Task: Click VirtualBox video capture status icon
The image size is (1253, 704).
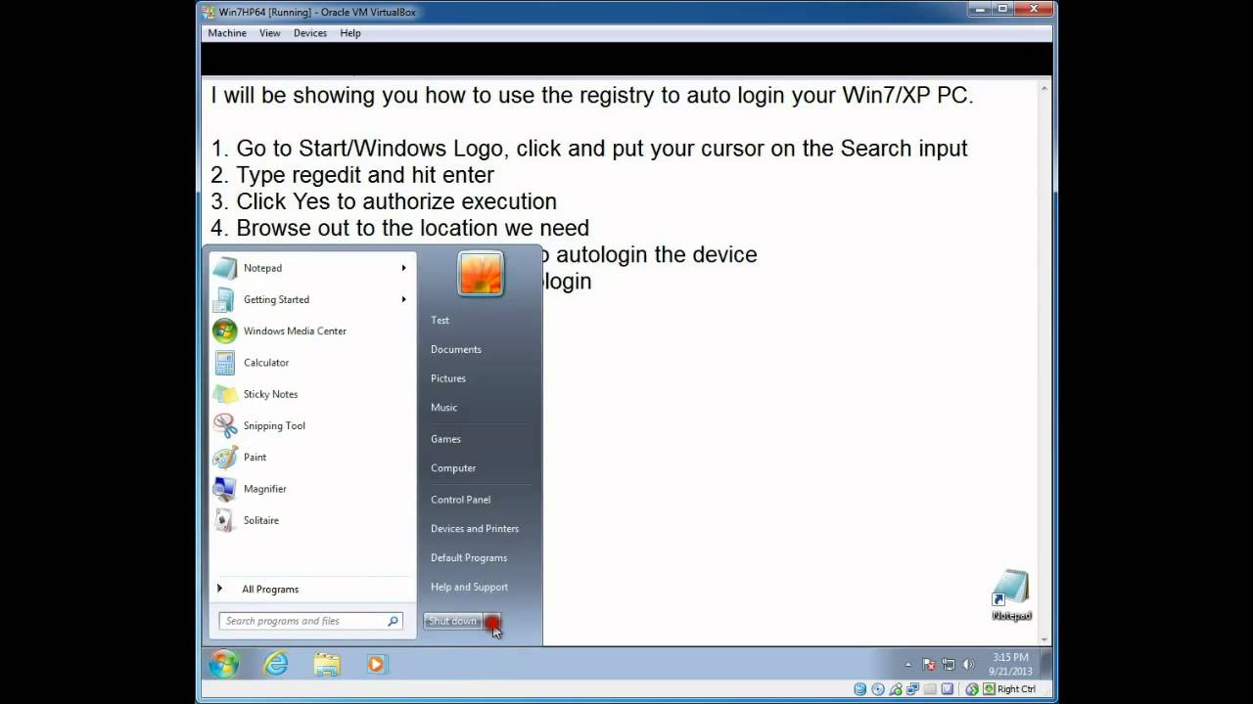Action: point(948,689)
